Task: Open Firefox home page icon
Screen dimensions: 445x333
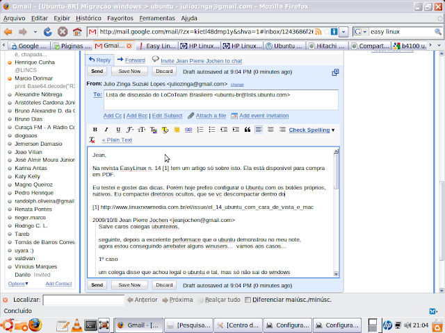Action: coord(77,32)
